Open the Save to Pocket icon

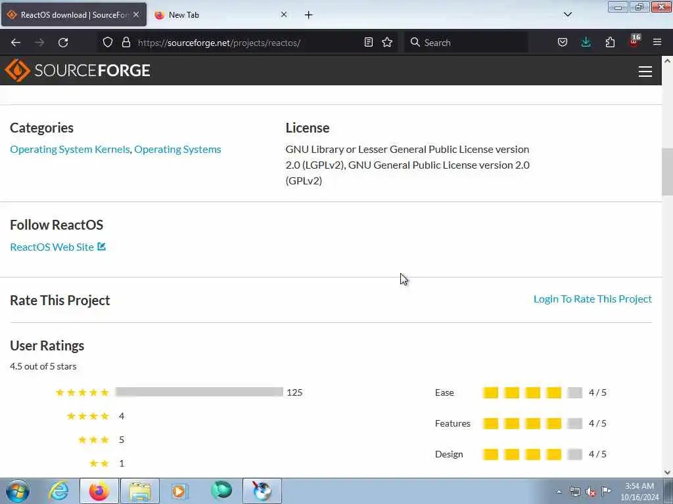563,42
